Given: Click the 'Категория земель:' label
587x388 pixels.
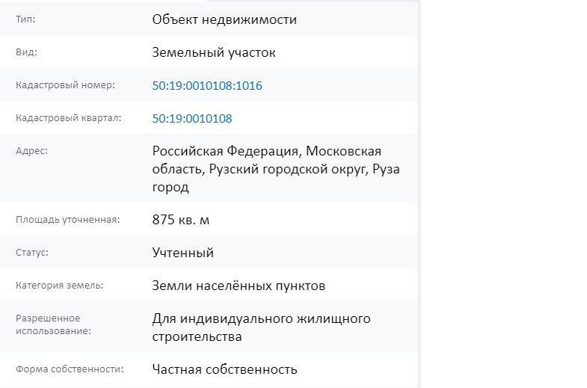Looking at the screenshot, I should (x=60, y=286).
